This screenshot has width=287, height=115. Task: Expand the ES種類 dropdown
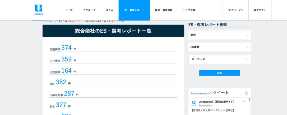click(219, 47)
